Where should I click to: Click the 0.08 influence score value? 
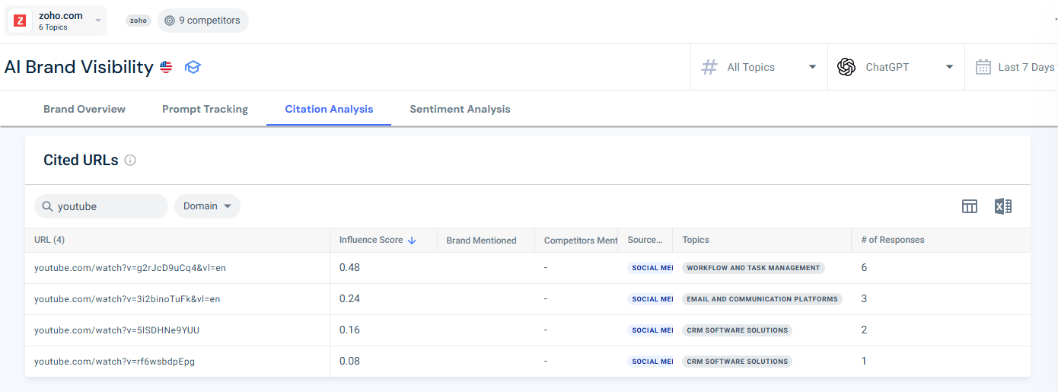pos(349,362)
